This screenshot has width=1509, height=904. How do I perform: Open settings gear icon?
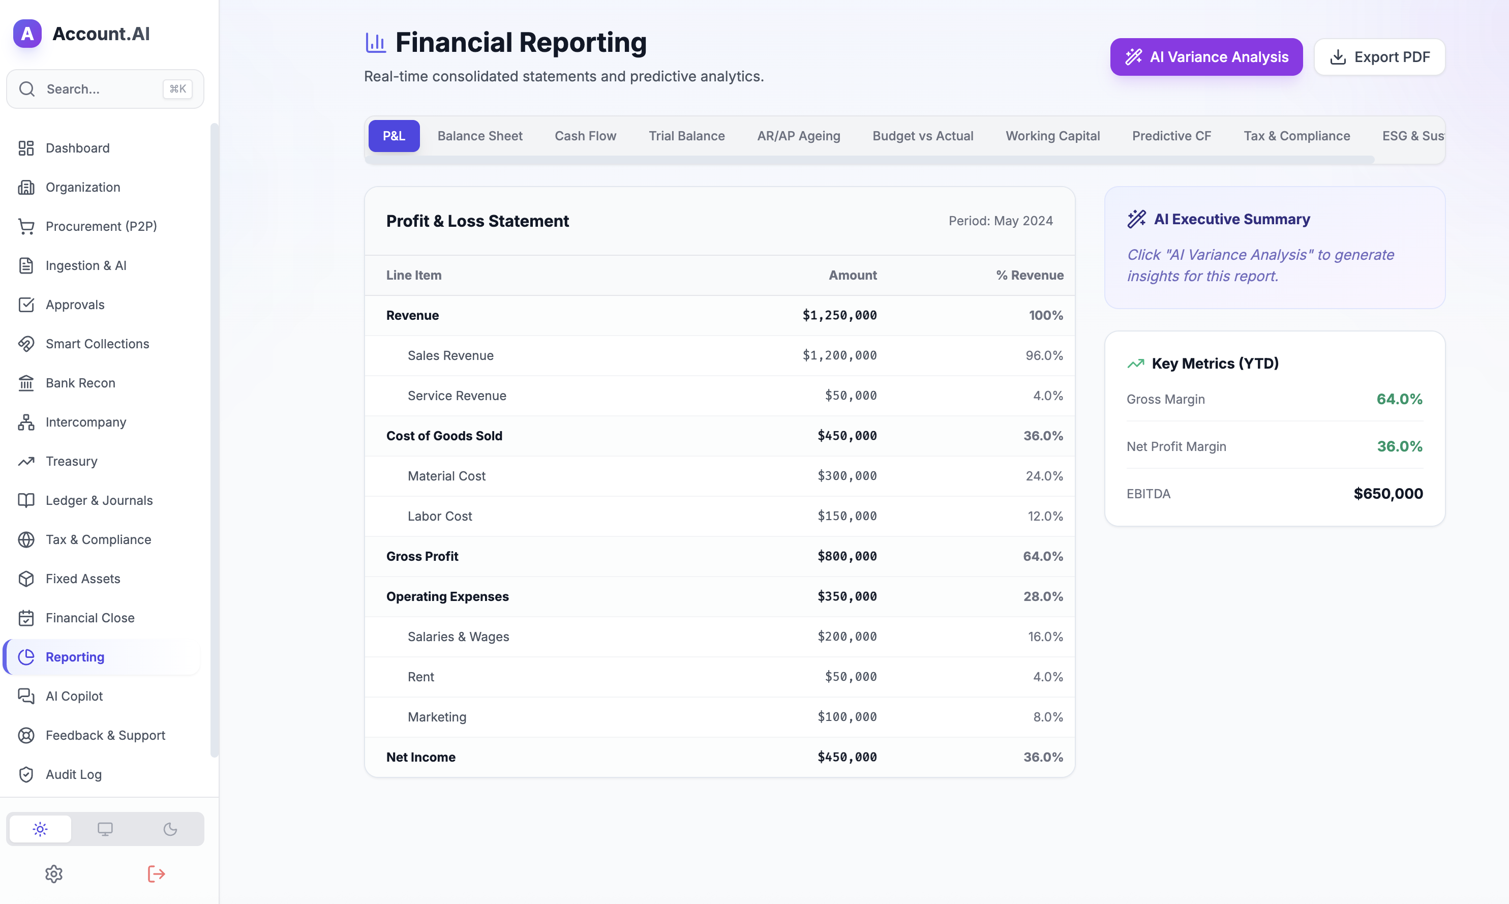pyautogui.click(x=53, y=873)
